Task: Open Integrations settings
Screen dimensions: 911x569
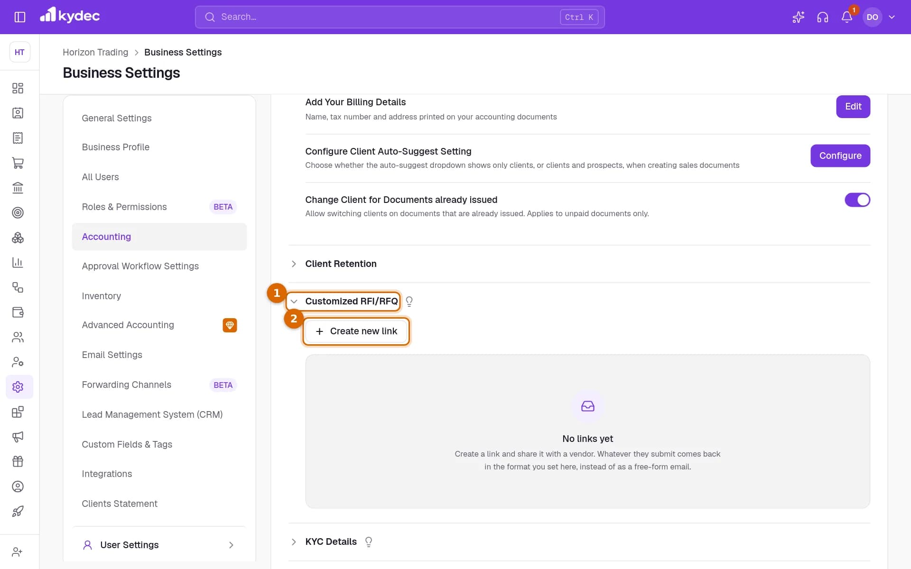Action: coord(159,474)
